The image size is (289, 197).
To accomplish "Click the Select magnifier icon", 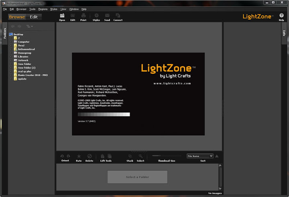I will tap(140, 156).
